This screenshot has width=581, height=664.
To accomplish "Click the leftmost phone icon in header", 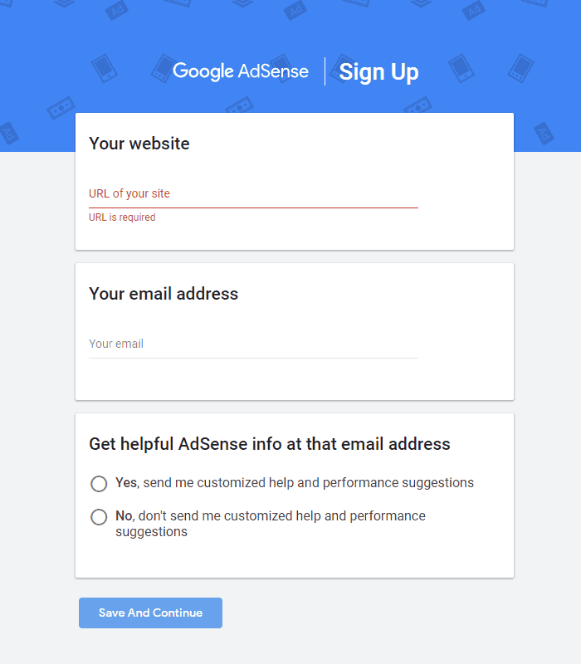I will pos(105,68).
